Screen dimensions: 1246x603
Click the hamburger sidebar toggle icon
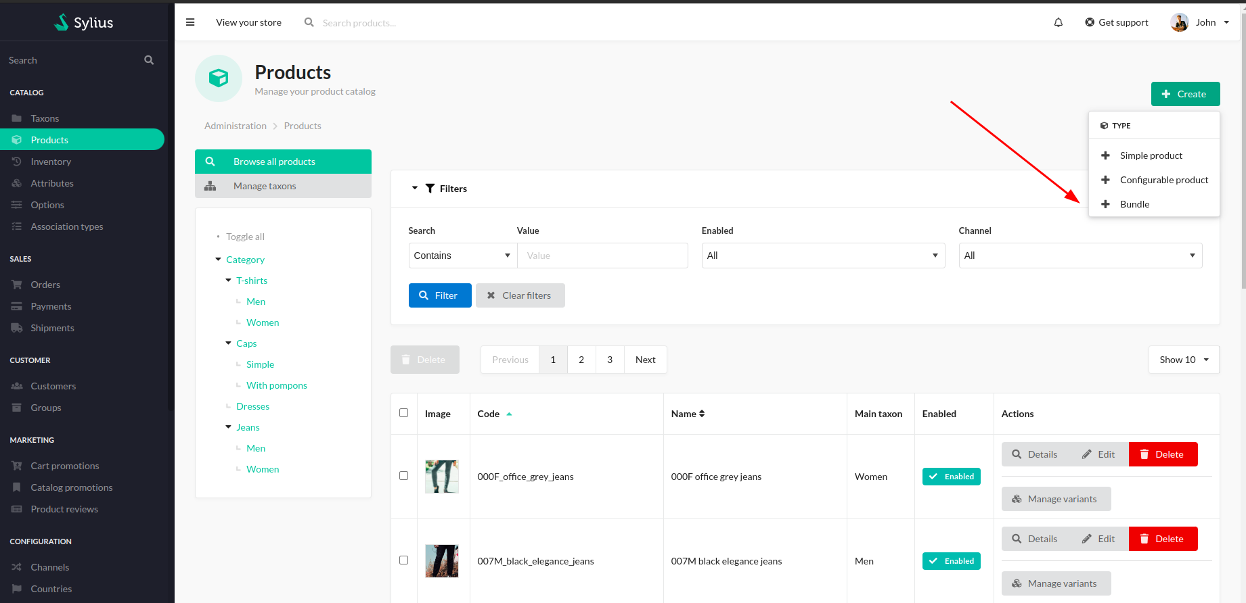point(190,22)
